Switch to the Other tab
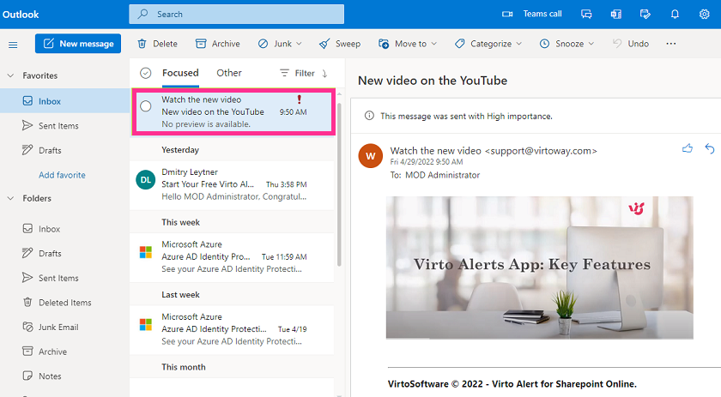The width and height of the screenshot is (721, 397). coord(229,73)
